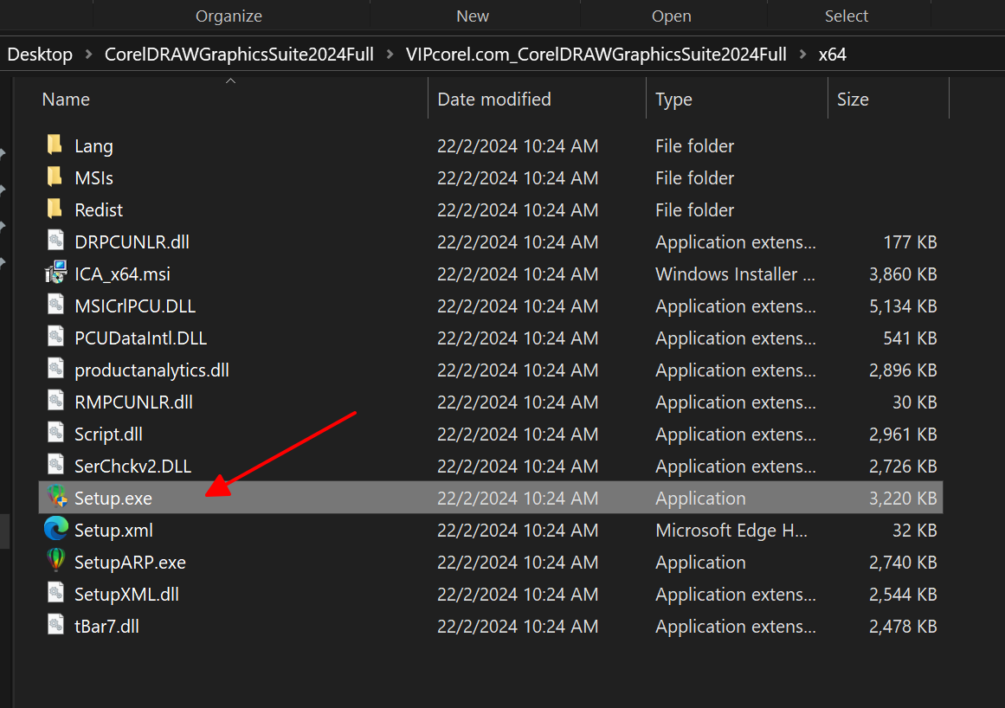Image resolution: width=1005 pixels, height=708 pixels.
Task: Select the tBar7.dll file name
Action: click(106, 627)
